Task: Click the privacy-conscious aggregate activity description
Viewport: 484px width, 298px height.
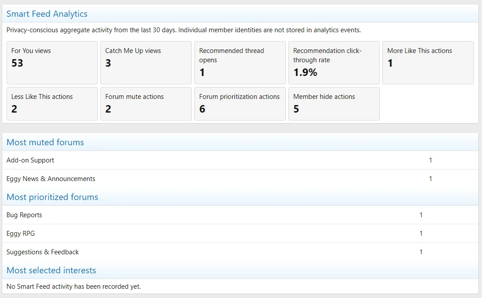Action: tap(184, 30)
